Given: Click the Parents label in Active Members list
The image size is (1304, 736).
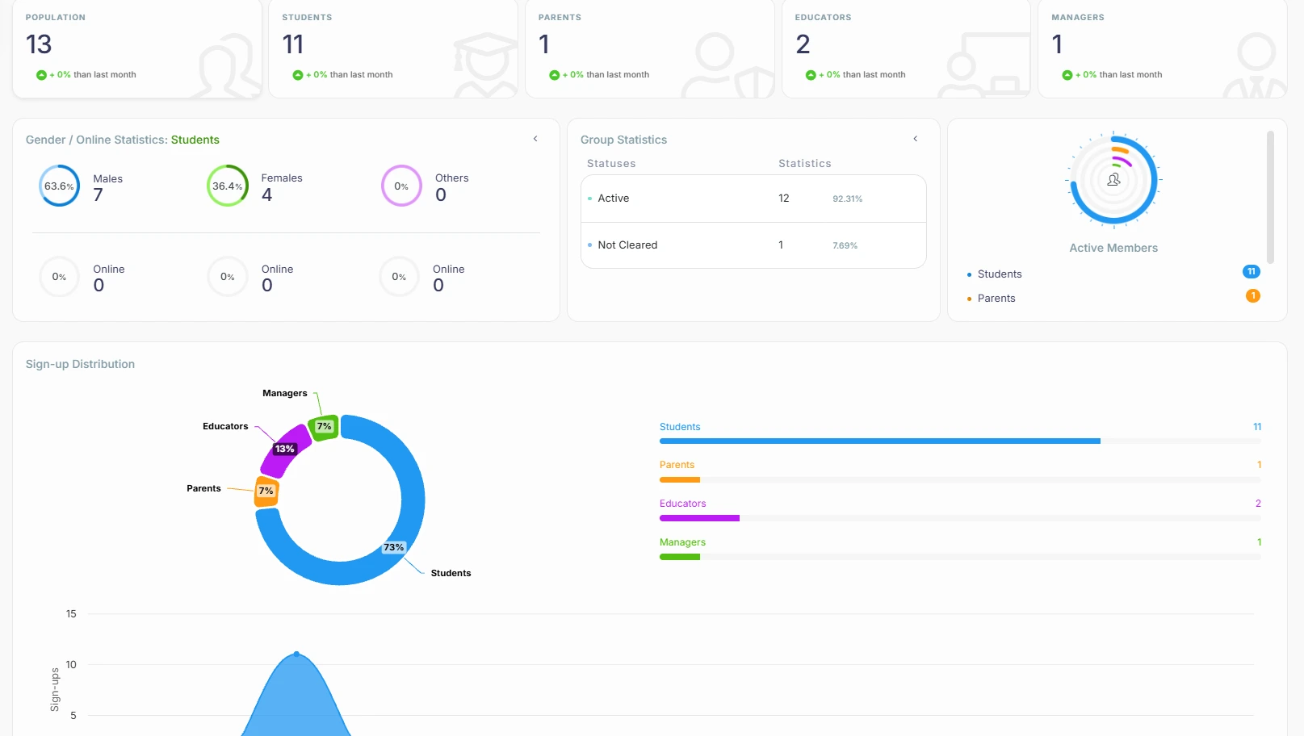Looking at the screenshot, I should (996, 299).
